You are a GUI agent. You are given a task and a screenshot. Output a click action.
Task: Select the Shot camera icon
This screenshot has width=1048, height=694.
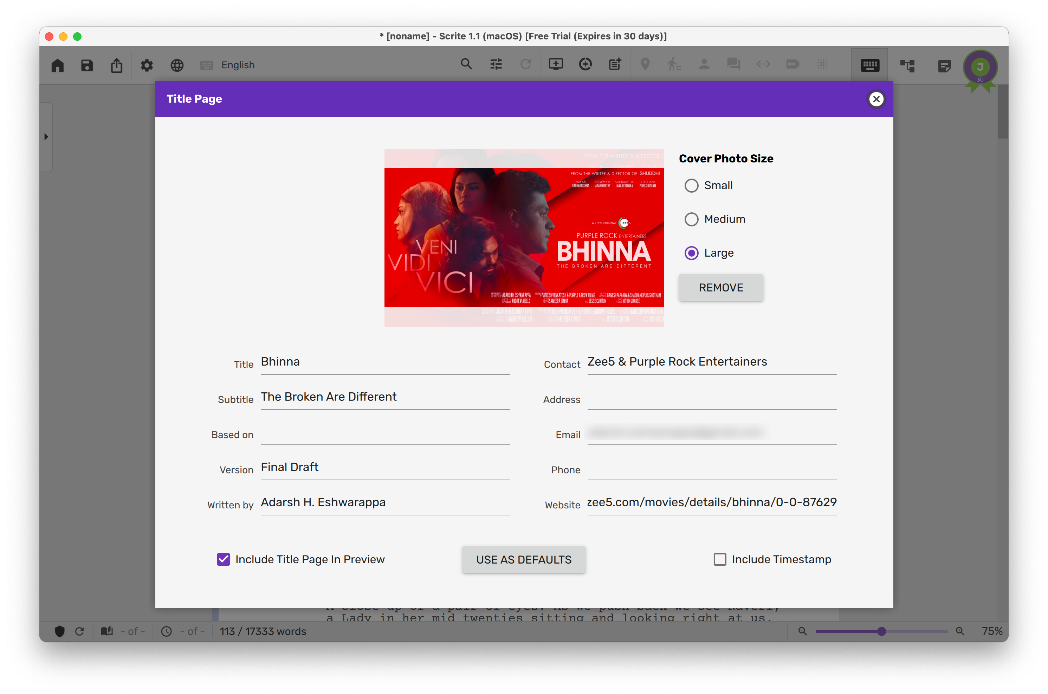tap(793, 64)
